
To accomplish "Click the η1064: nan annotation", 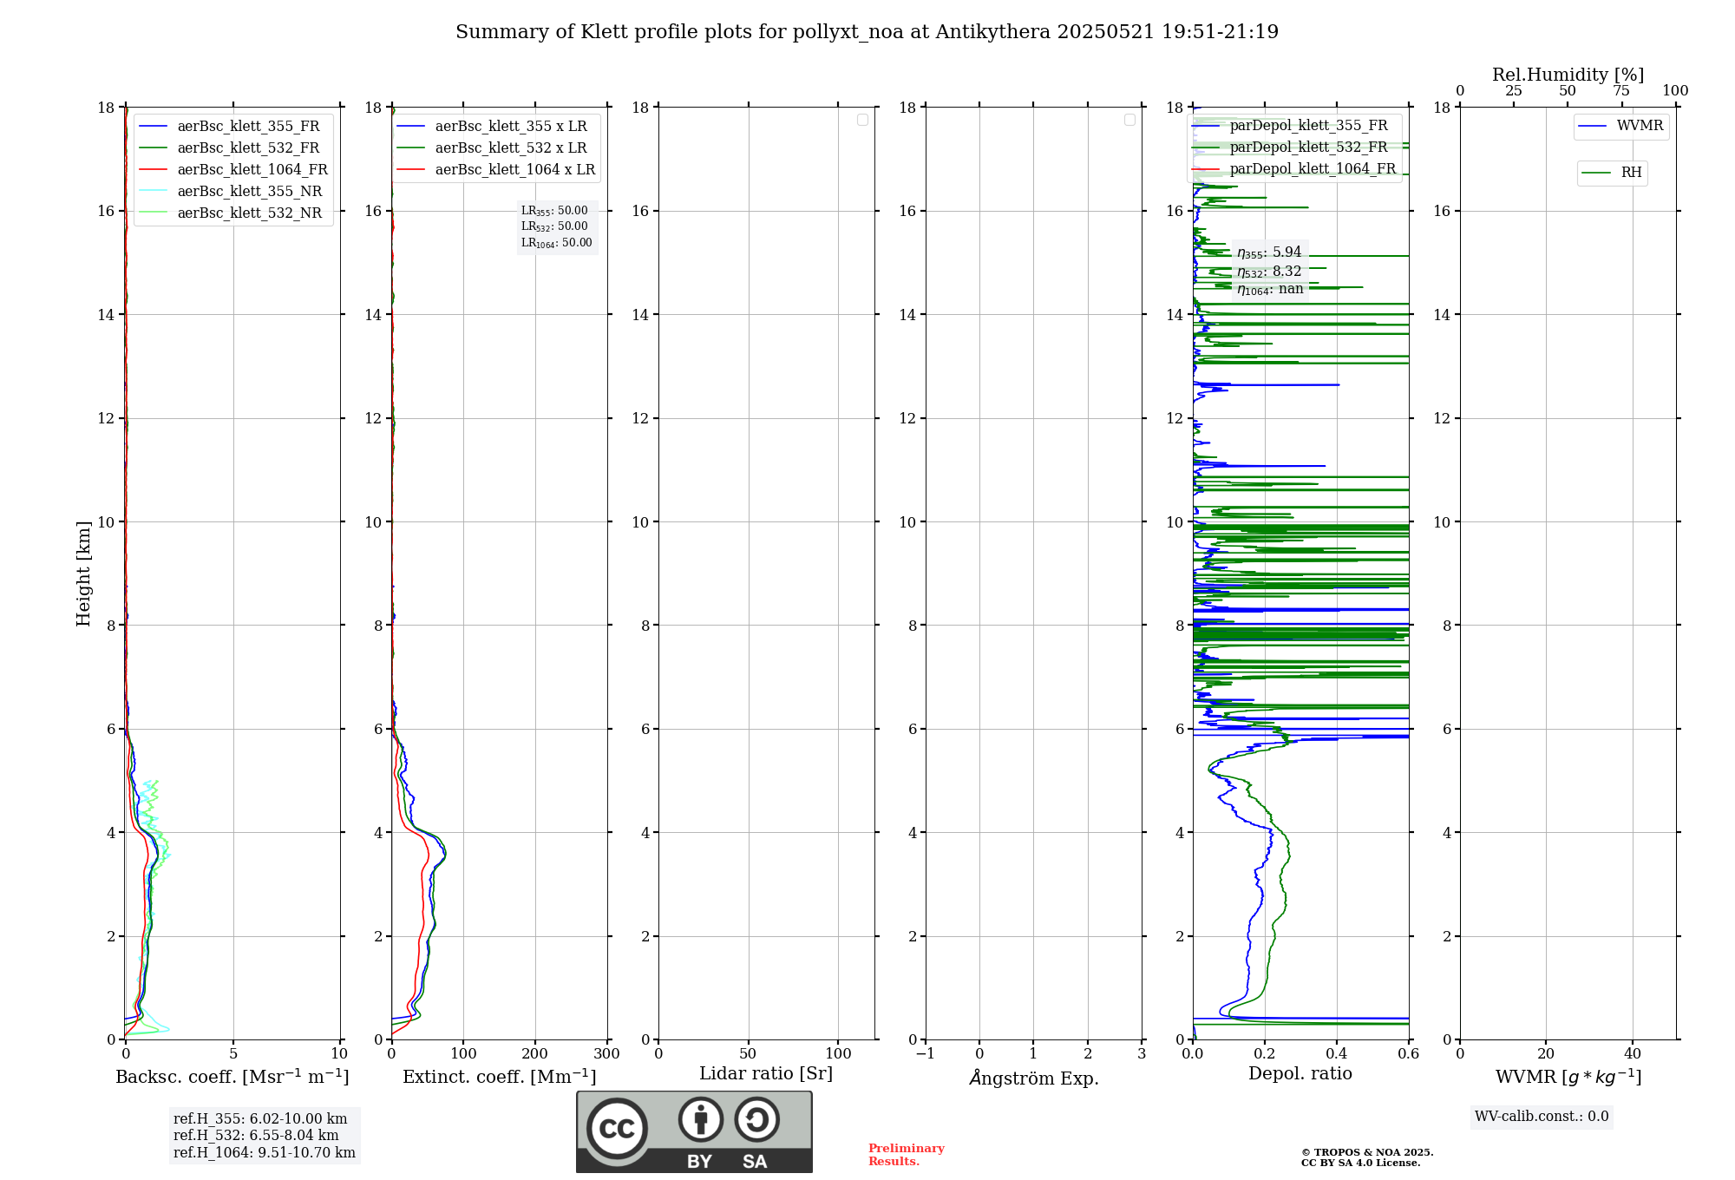I will click(1271, 290).
